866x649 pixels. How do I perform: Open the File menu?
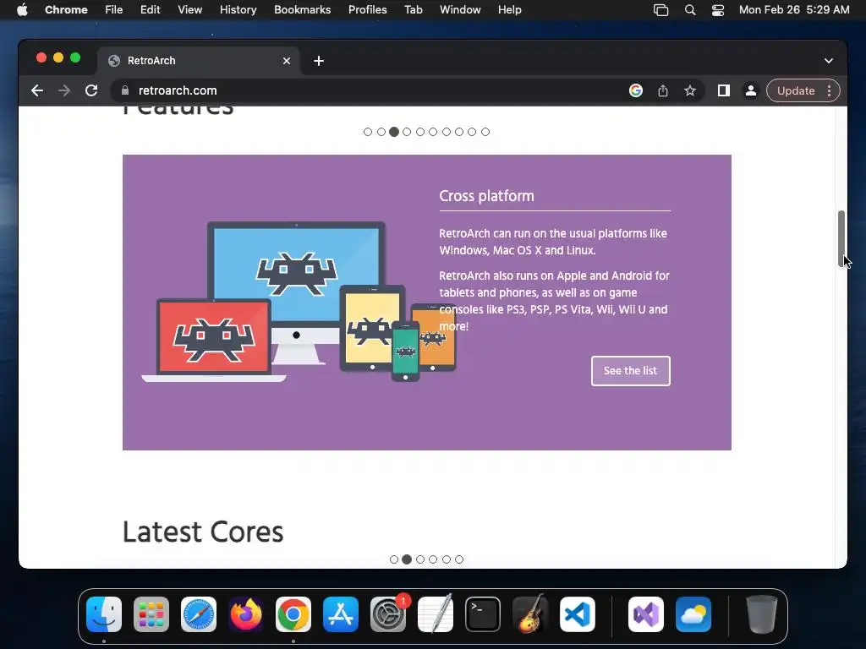pyautogui.click(x=114, y=10)
